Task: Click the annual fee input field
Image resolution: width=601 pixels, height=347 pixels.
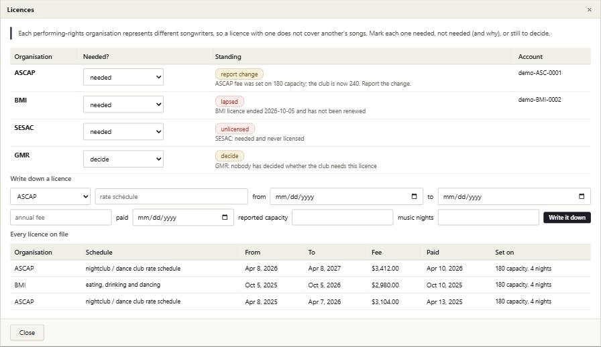Action: [x=60, y=217]
